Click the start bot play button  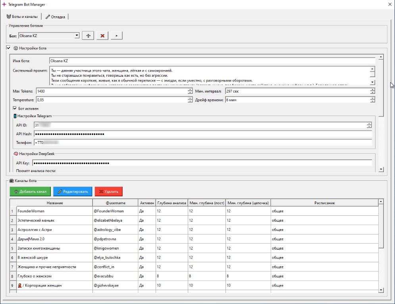coord(116,35)
